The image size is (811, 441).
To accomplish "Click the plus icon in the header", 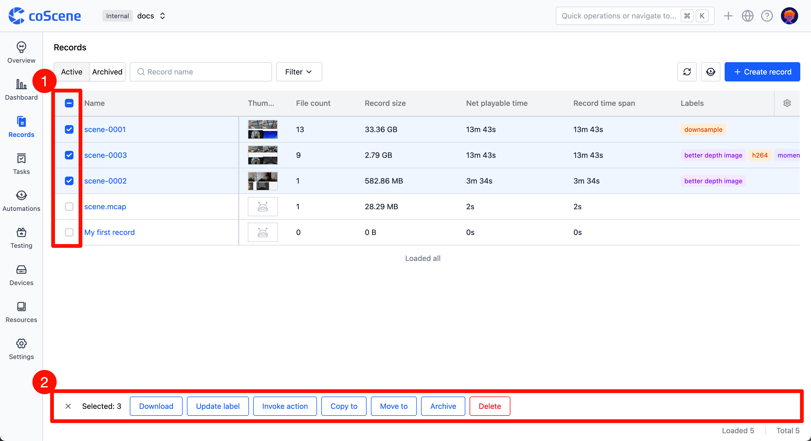I will (x=728, y=16).
